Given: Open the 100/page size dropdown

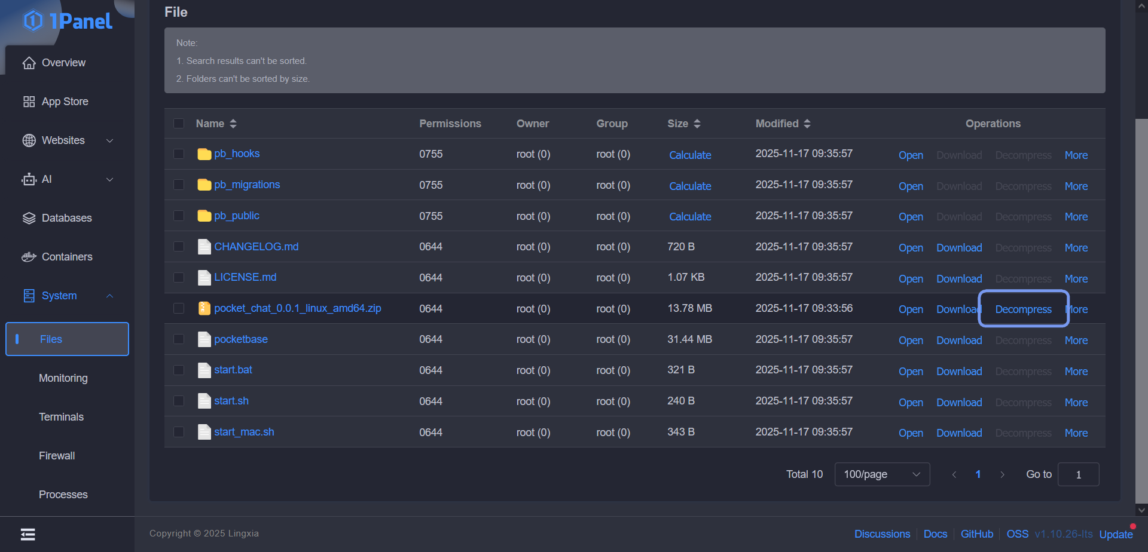Looking at the screenshot, I should pos(882,474).
